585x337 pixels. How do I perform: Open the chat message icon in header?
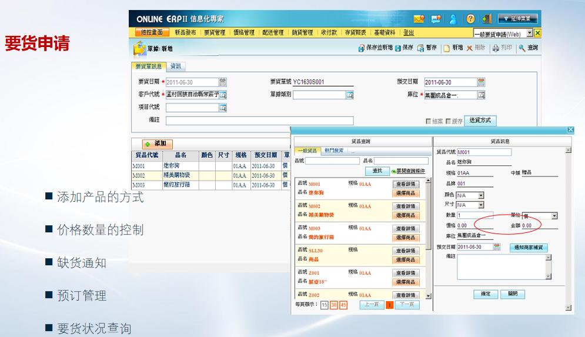[436, 19]
